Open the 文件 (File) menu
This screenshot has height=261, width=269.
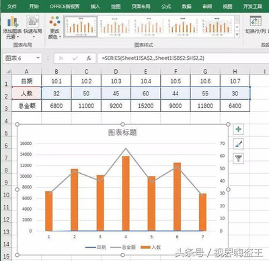12,6
